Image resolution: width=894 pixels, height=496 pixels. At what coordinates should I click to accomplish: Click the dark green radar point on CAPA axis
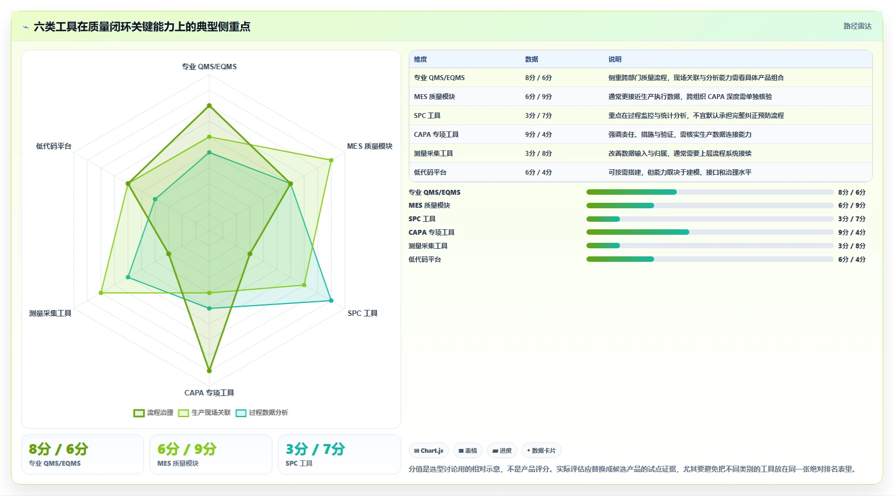pyautogui.click(x=209, y=371)
